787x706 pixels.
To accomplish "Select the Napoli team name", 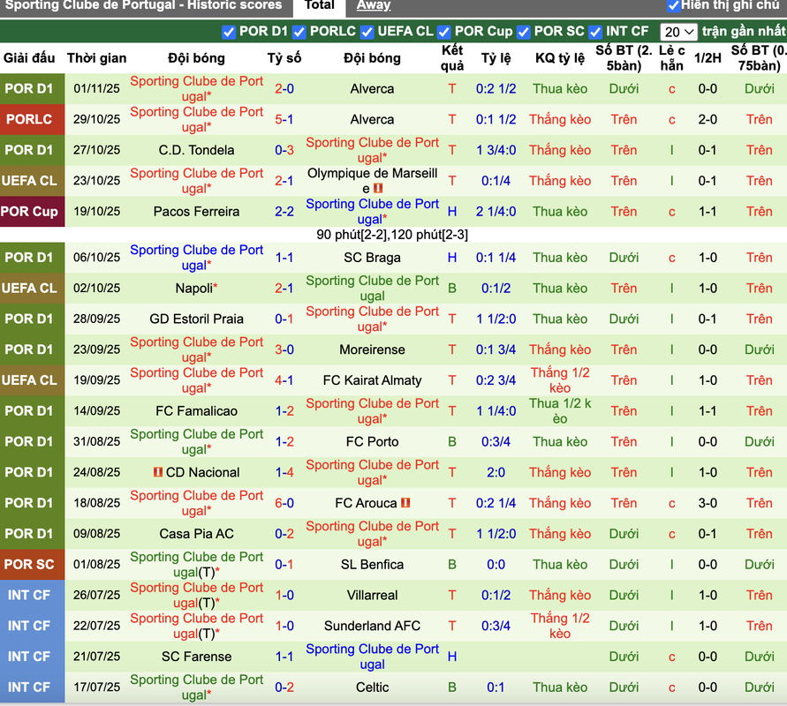I will click(193, 289).
